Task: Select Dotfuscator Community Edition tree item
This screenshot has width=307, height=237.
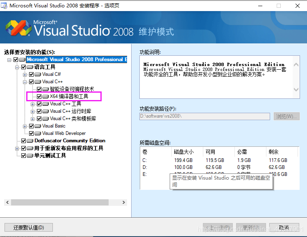Action: pos(70,141)
